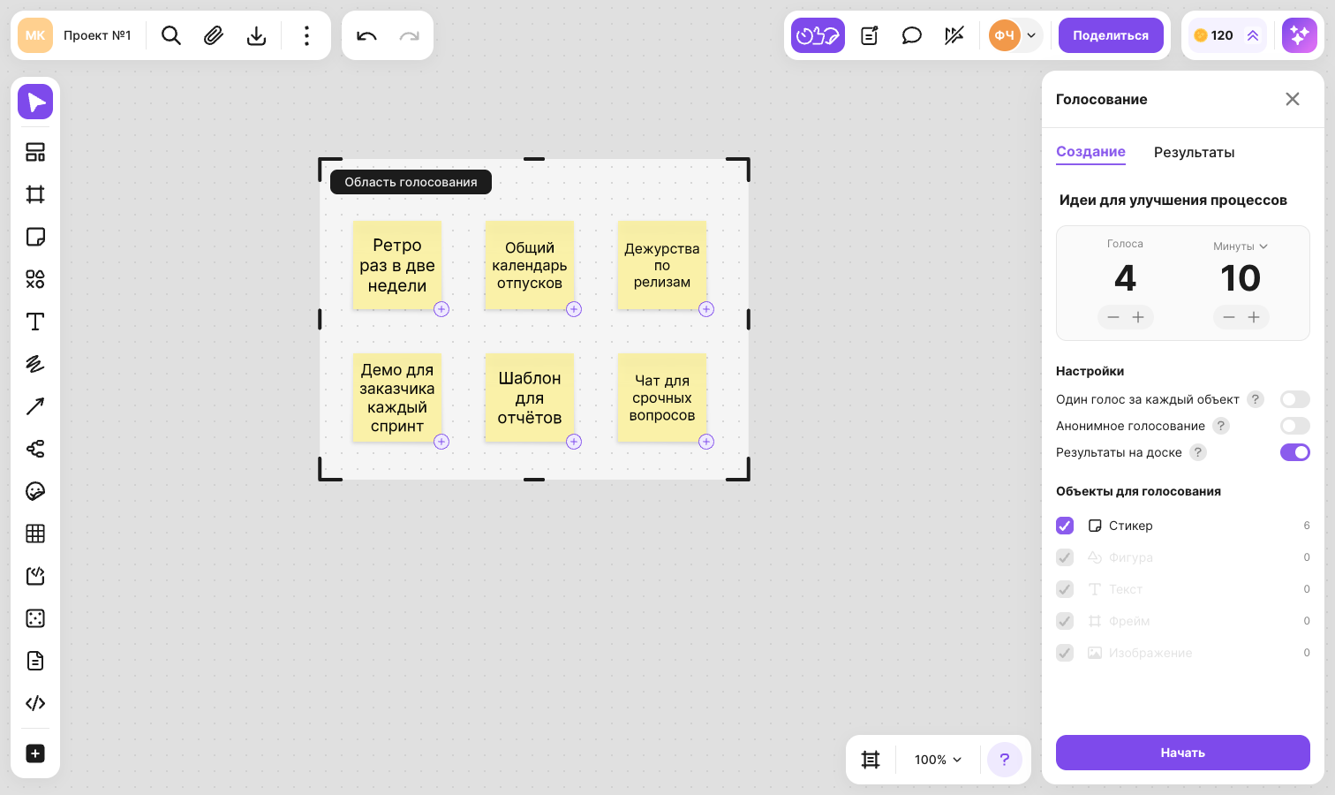The width and height of the screenshot is (1335, 795).
Task: Open the shapes tool
Action: 35,279
